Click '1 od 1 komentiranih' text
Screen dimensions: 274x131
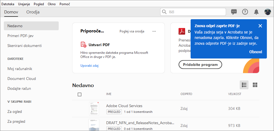pos(138,112)
